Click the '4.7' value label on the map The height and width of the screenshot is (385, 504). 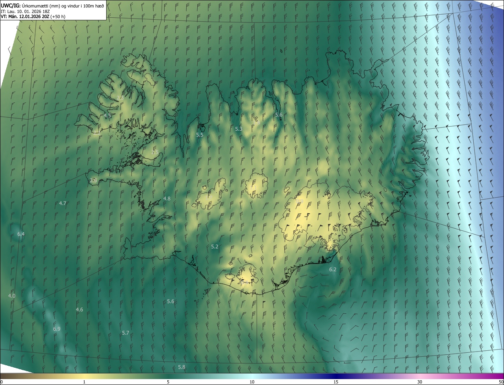63,204
